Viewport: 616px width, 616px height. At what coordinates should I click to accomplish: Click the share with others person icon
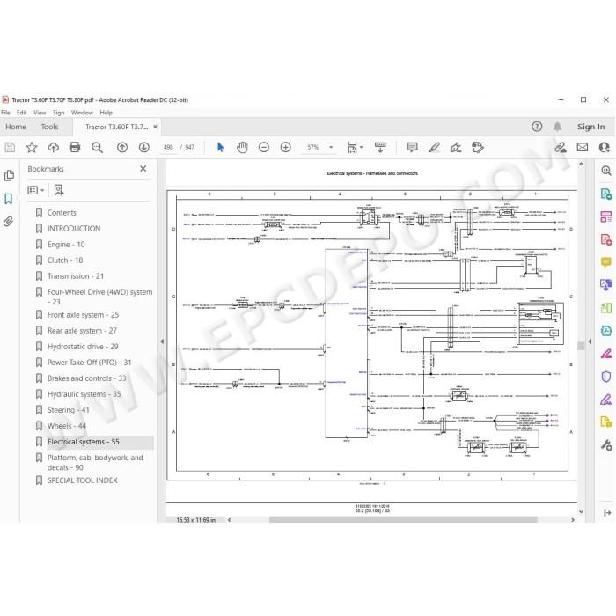605,147
